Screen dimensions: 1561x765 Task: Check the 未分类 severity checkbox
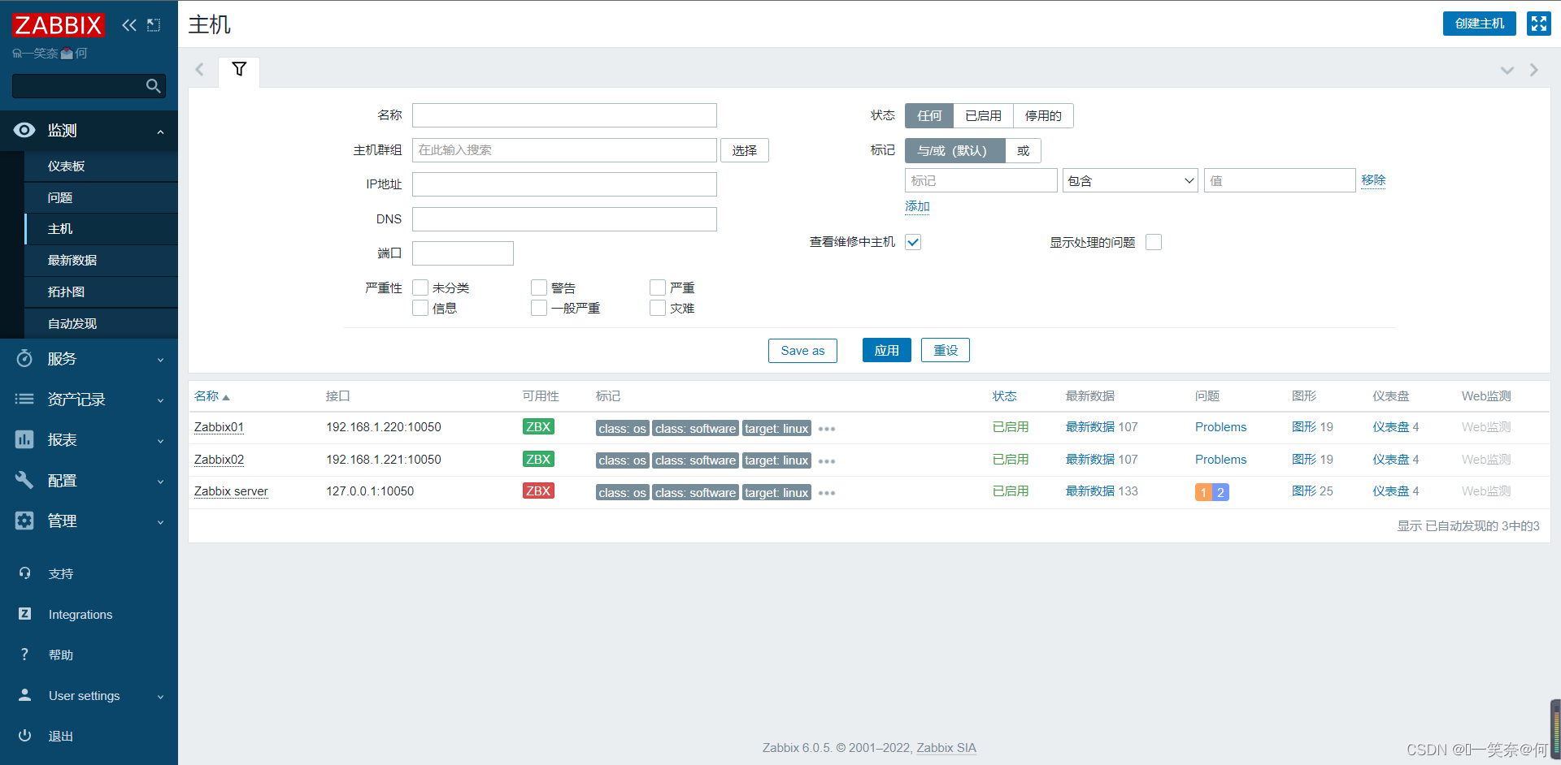click(x=420, y=287)
